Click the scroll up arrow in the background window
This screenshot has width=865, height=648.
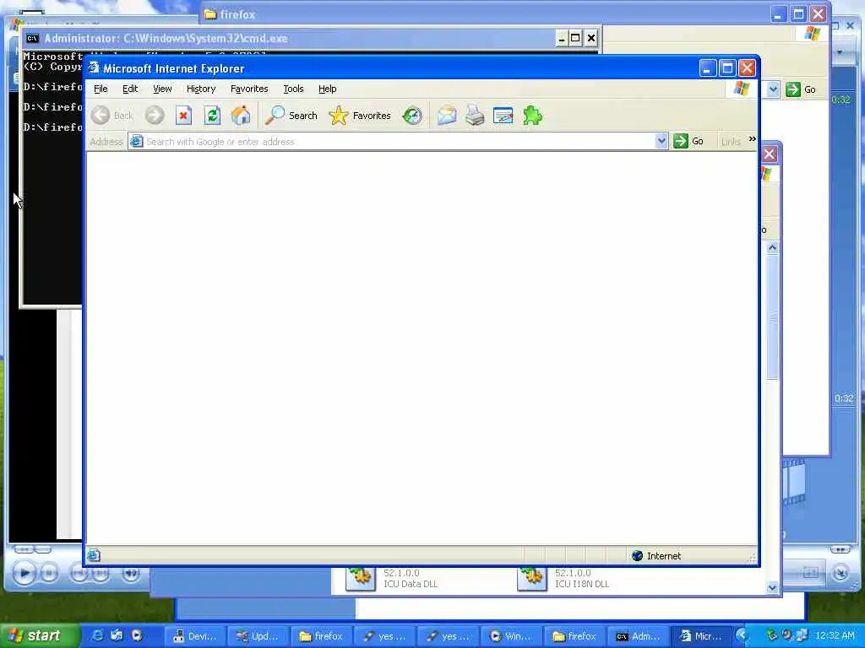772,248
